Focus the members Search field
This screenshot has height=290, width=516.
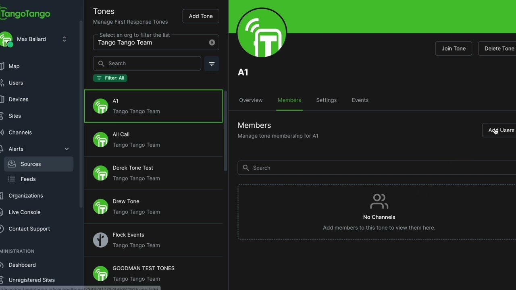(x=377, y=168)
